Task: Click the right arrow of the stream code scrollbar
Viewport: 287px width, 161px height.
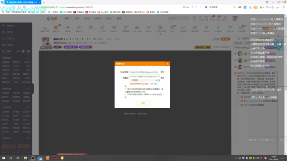Action: pos(156,80)
